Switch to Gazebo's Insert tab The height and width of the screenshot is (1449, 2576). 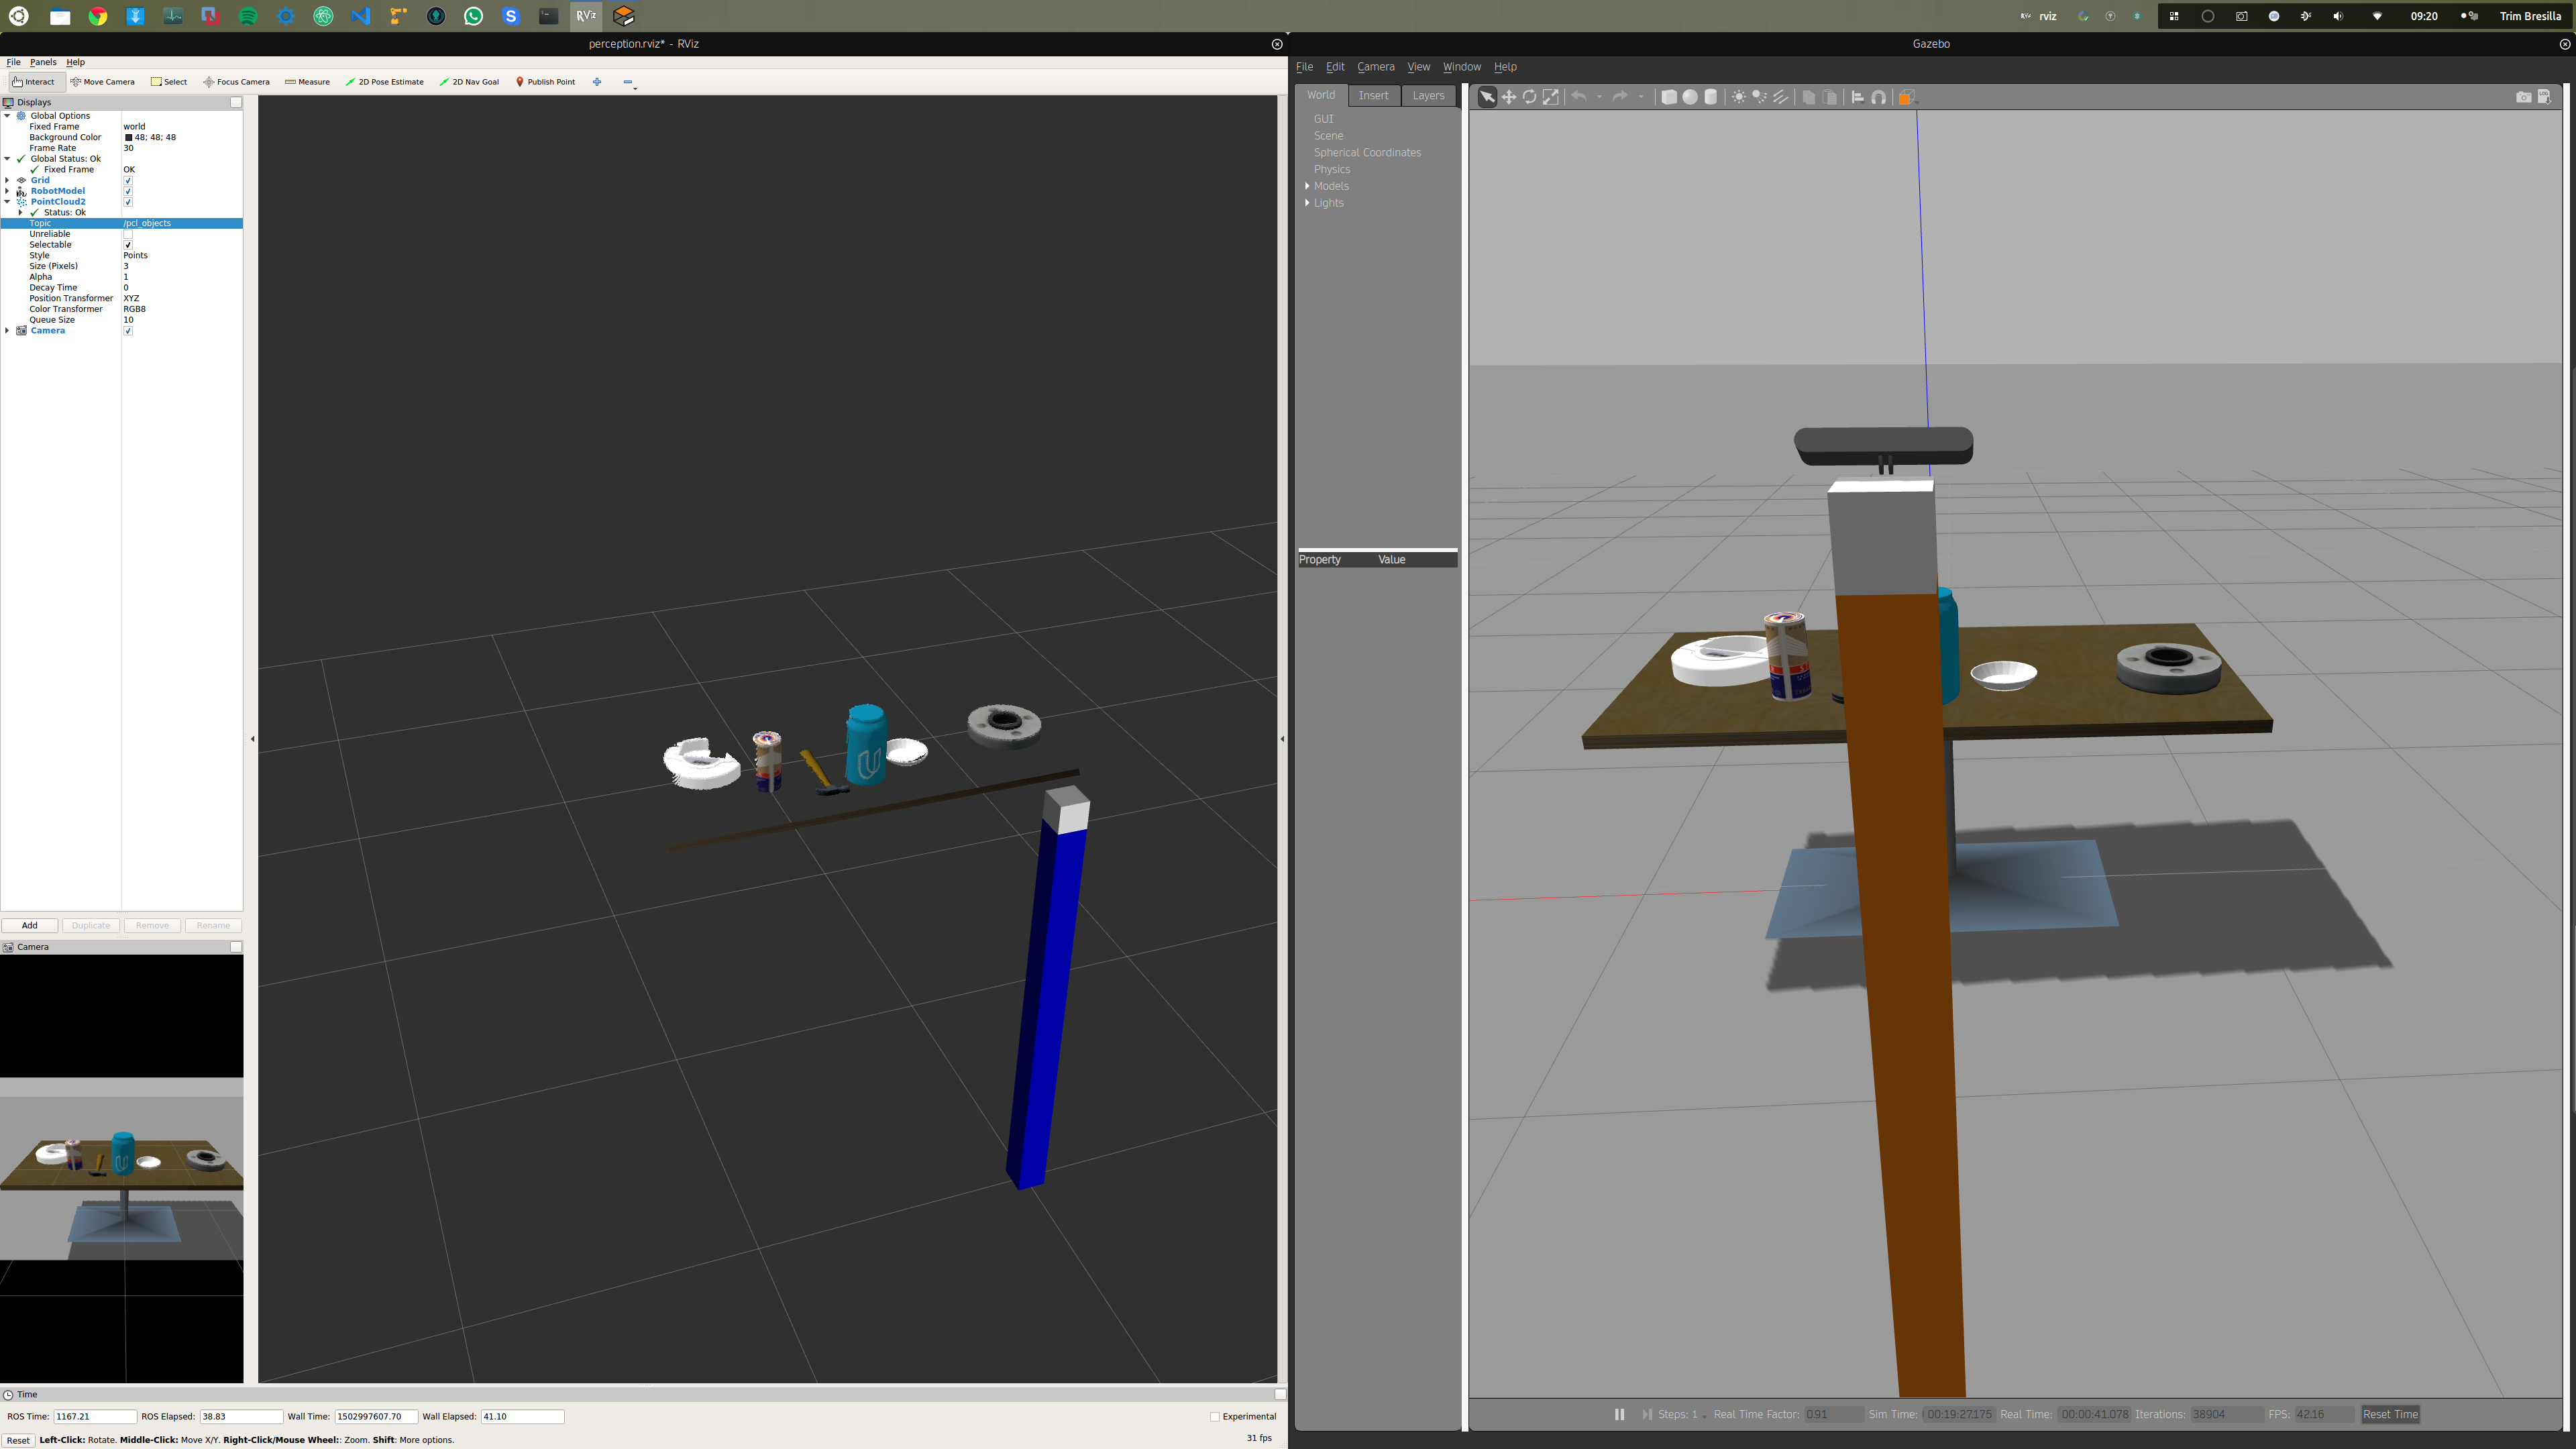tap(1373, 95)
